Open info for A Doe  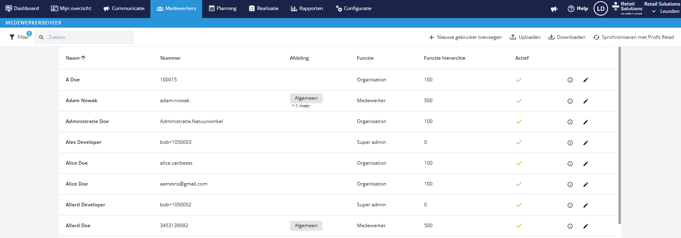click(570, 80)
